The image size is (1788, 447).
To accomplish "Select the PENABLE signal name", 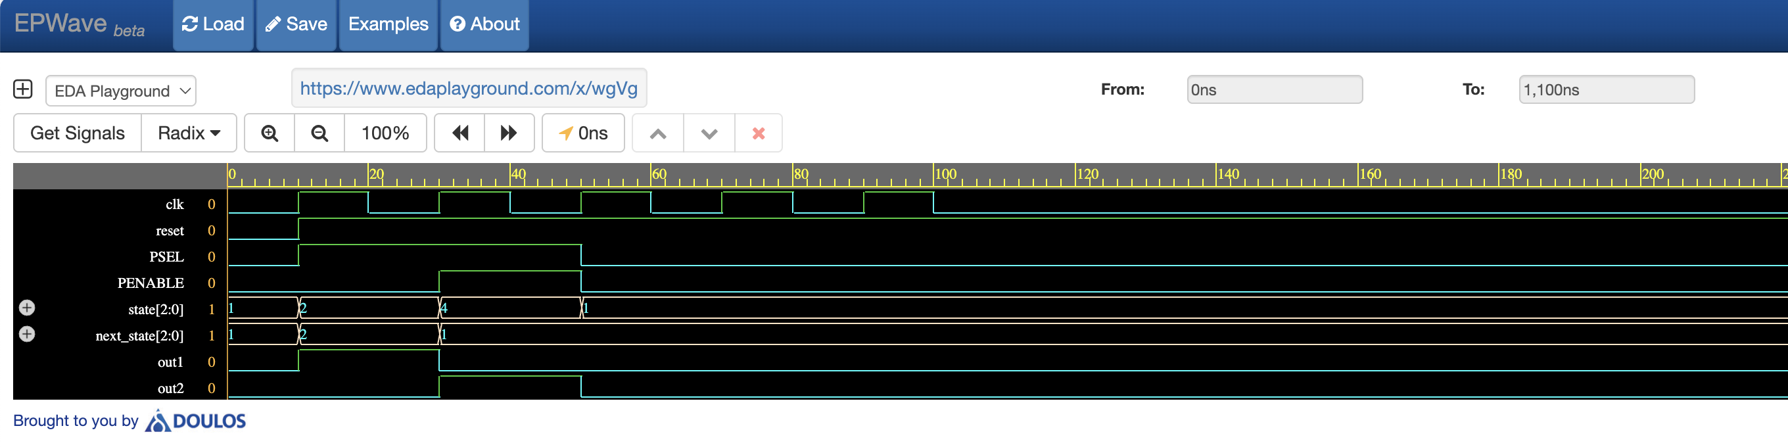I will click(151, 283).
